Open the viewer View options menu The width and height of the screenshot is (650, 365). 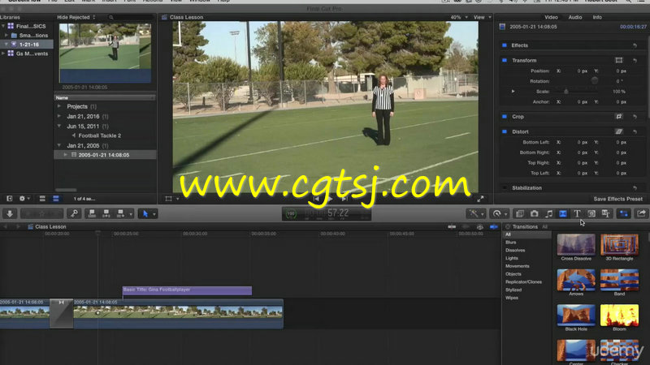pyautogui.click(x=482, y=17)
